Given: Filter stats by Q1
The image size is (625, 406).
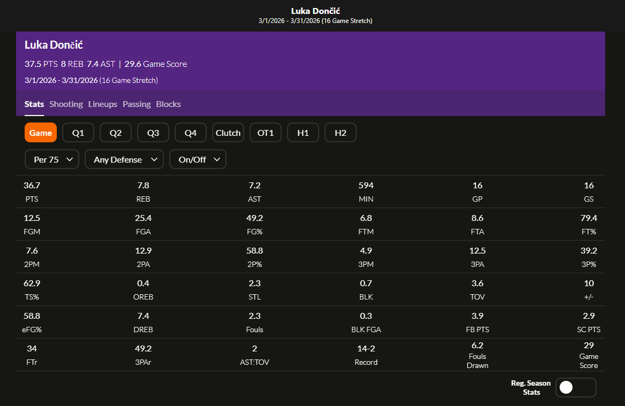Looking at the screenshot, I should 78,133.
